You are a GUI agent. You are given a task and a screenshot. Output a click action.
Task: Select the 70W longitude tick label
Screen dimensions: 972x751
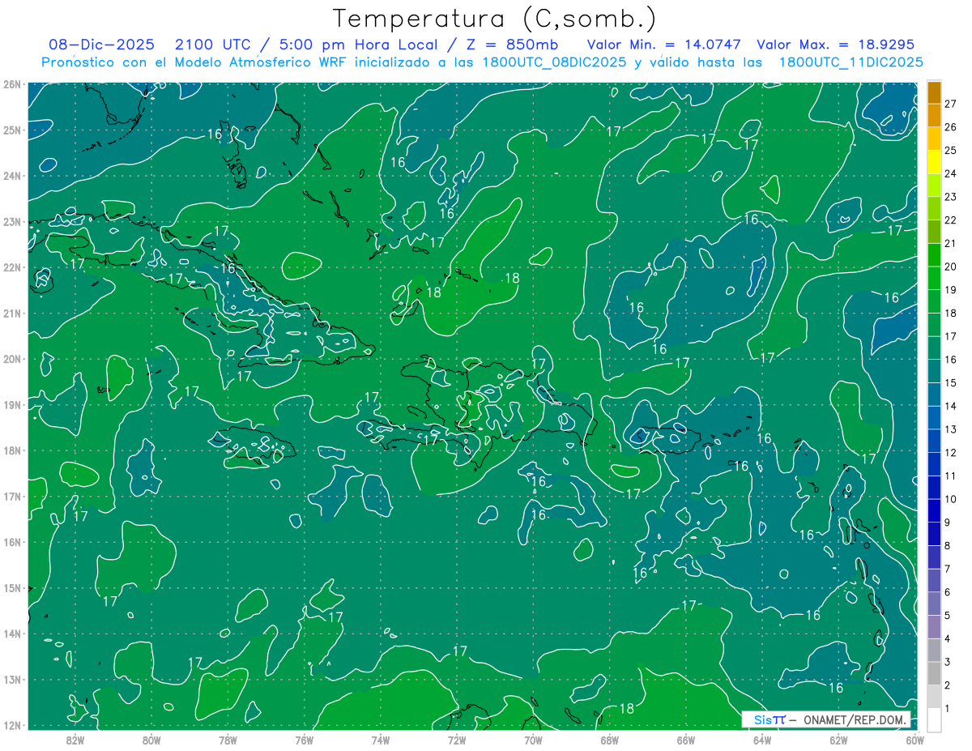pyautogui.click(x=533, y=740)
